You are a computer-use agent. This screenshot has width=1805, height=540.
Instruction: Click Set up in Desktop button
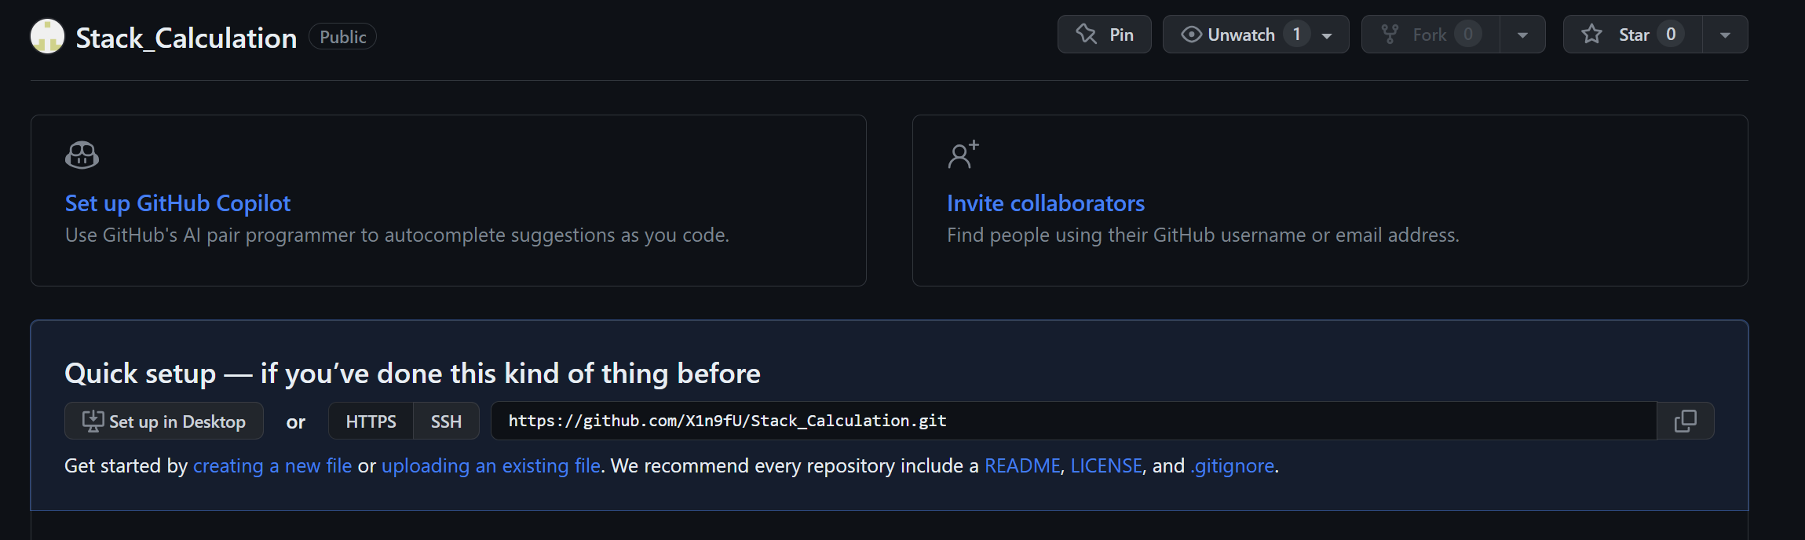[x=164, y=421]
